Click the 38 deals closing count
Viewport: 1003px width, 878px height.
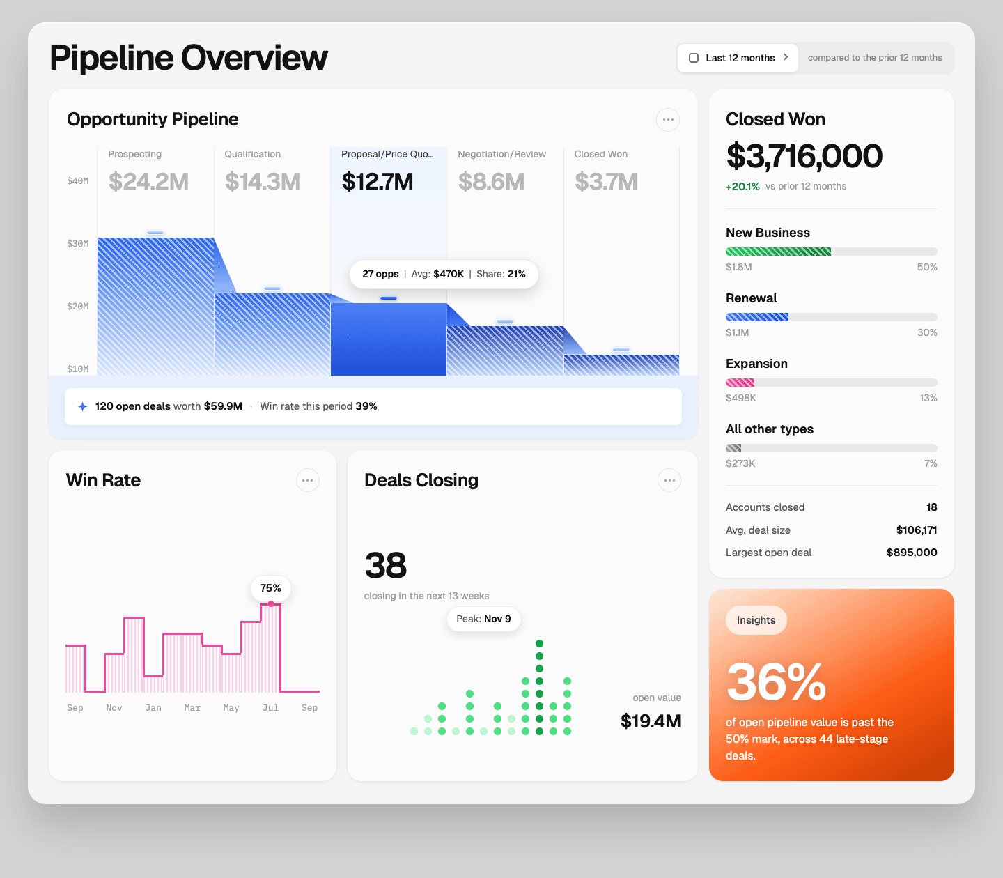pyautogui.click(x=386, y=565)
